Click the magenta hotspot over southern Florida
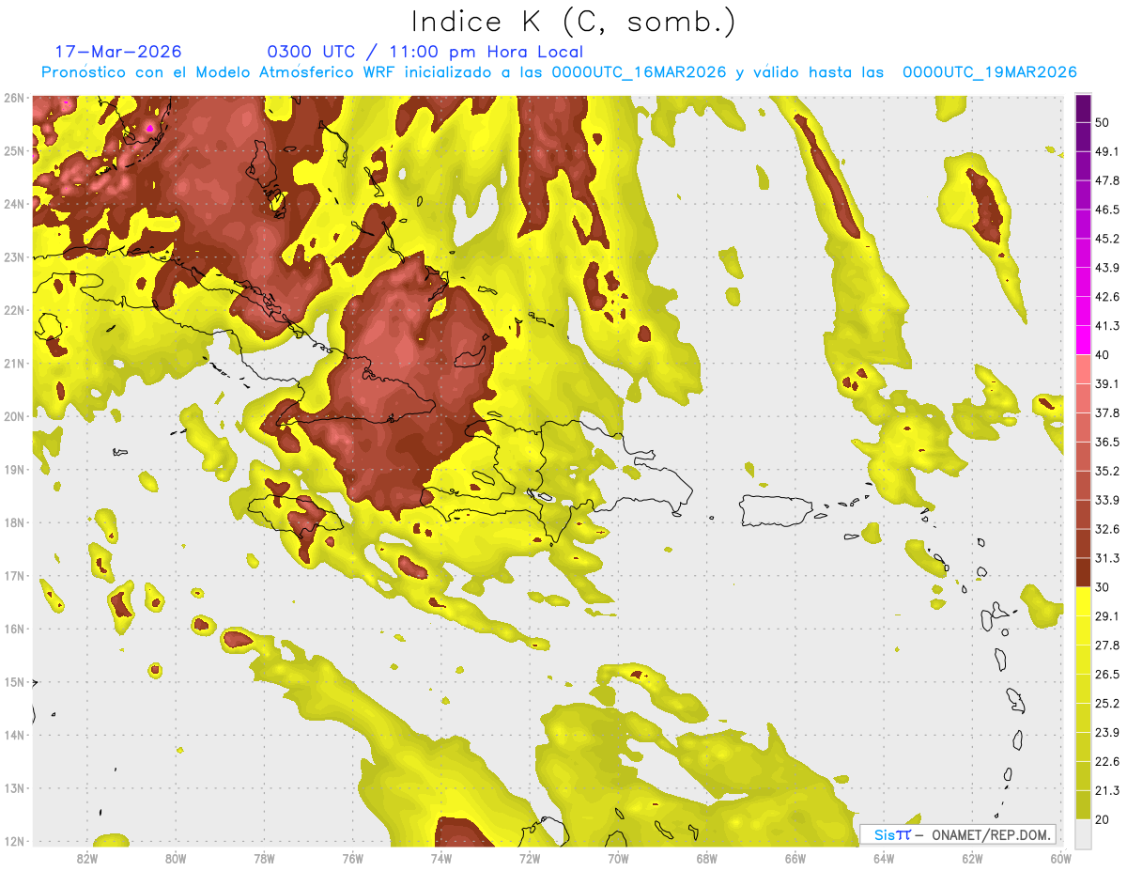 (149, 127)
